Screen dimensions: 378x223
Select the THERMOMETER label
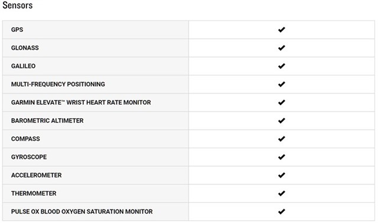pyautogui.click(x=34, y=193)
